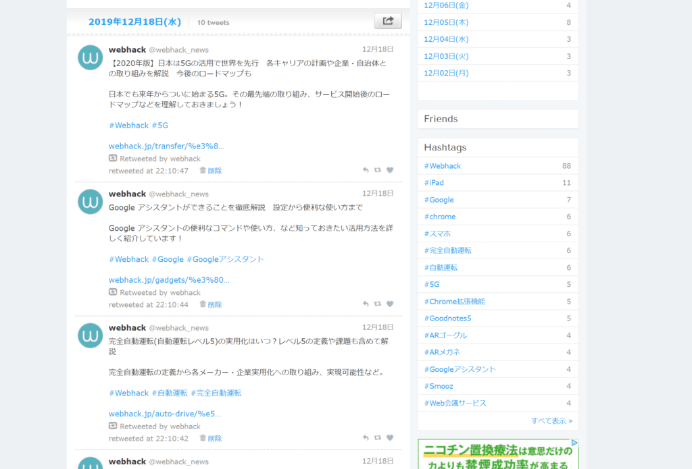Click retweet icon on the 5G tweet
This screenshot has height=469, width=692.
click(x=378, y=171)
